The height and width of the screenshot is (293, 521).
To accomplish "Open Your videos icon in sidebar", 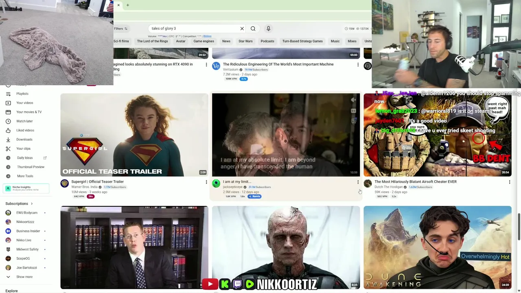I will [x=8, y=103].
